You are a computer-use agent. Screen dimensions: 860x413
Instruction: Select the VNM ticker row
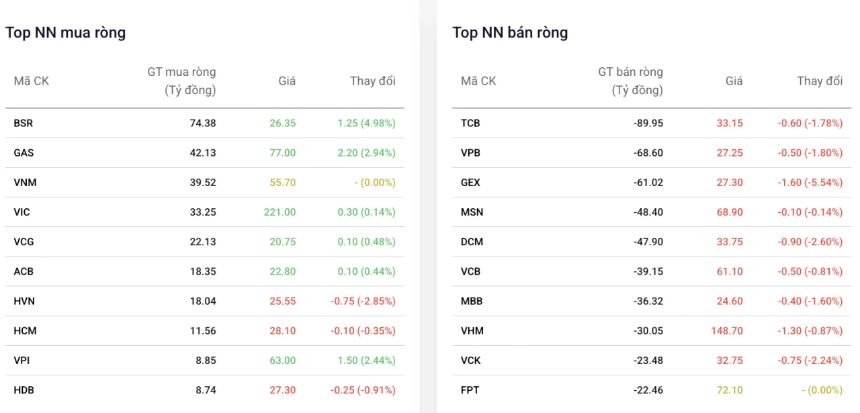(x=205, y=183)
